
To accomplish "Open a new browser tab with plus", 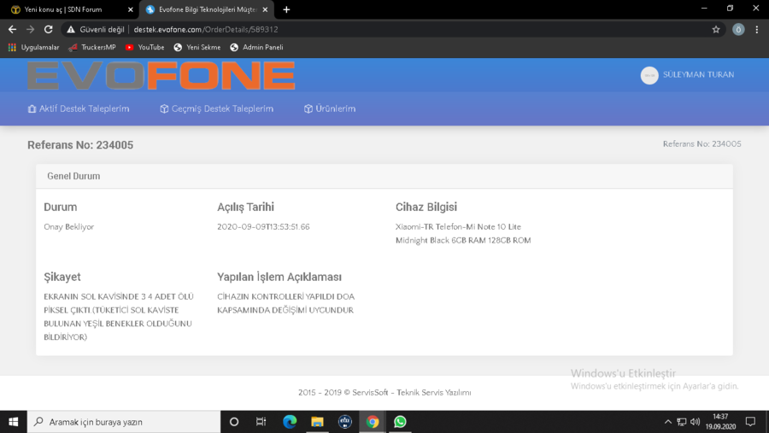I will (x=286, y=9).
